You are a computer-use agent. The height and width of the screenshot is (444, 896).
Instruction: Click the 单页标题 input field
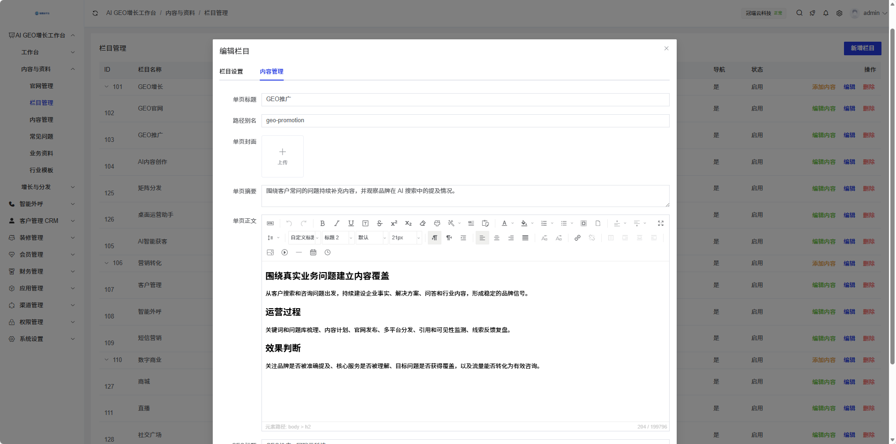(465, 99)
